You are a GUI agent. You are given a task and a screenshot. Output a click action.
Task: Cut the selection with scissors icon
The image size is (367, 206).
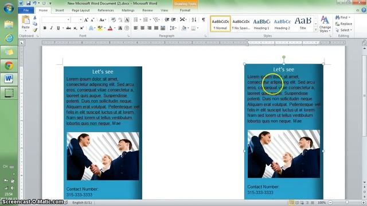(x=35, y=18)
